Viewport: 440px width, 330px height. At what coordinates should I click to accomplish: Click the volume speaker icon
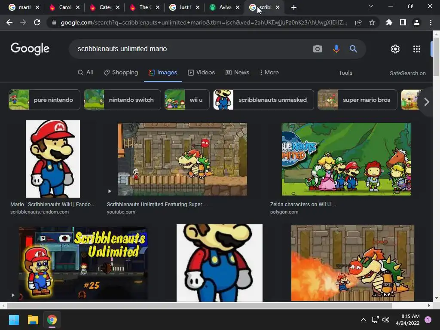[x=386, y=320]
